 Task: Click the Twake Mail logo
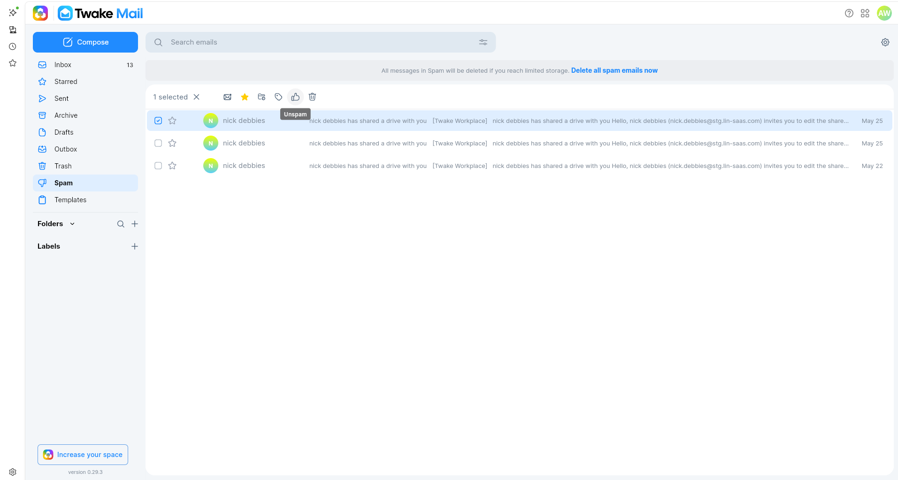click(x=100, y=13)
